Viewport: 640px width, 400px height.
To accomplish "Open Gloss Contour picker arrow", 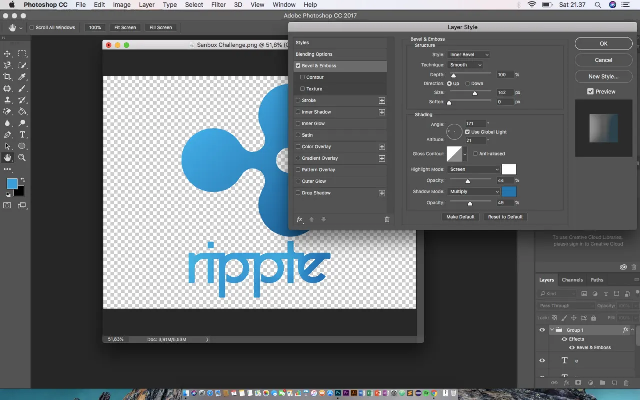I will pos(465,154).
